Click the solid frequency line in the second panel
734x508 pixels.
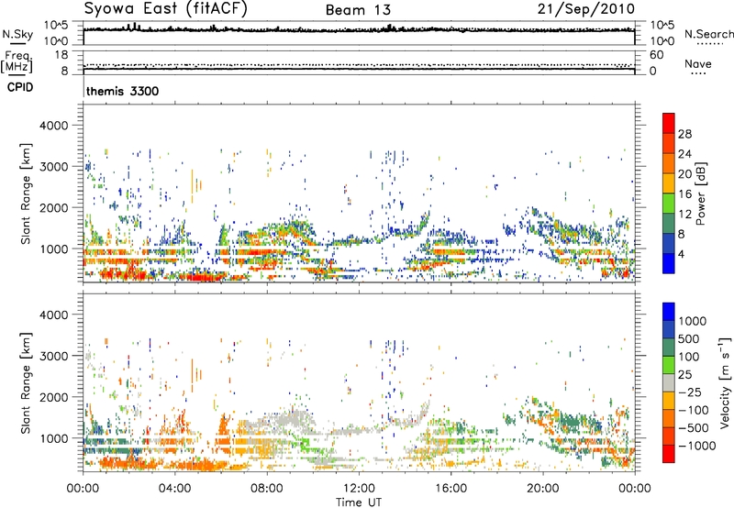(359, 69)
